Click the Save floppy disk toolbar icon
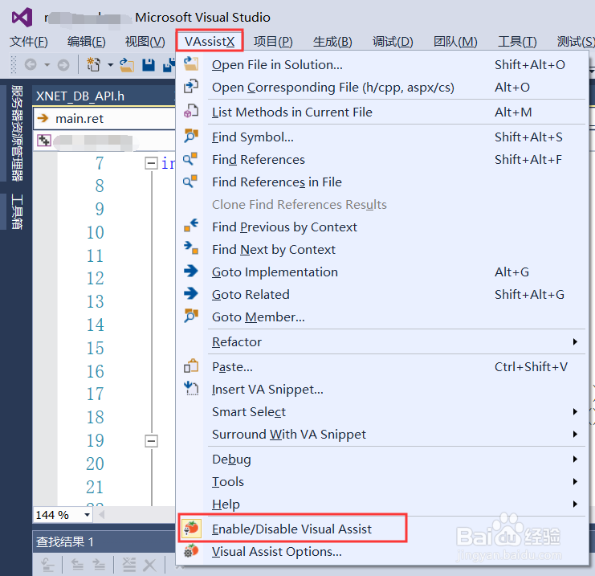 pos(149,65)
